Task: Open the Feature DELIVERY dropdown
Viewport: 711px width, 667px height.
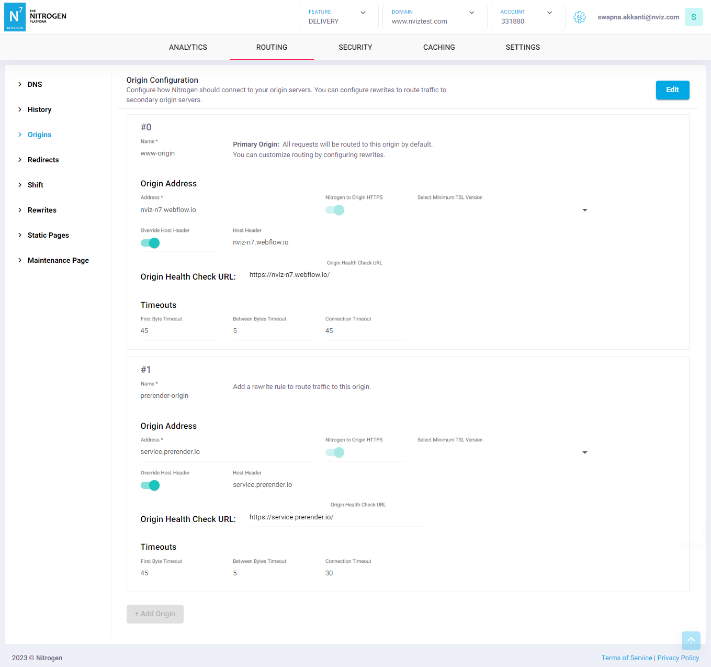Action: [338, 17]
